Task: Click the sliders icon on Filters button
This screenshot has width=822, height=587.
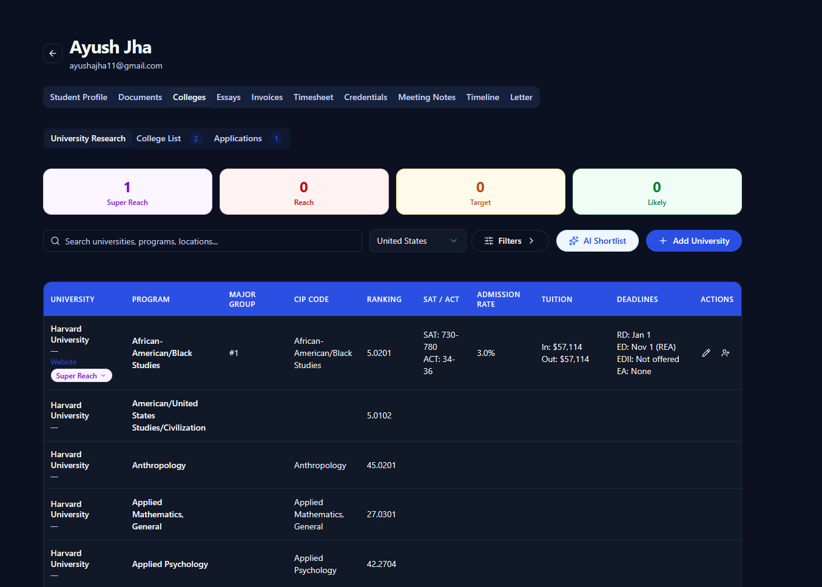Action: tap(489, 241)
